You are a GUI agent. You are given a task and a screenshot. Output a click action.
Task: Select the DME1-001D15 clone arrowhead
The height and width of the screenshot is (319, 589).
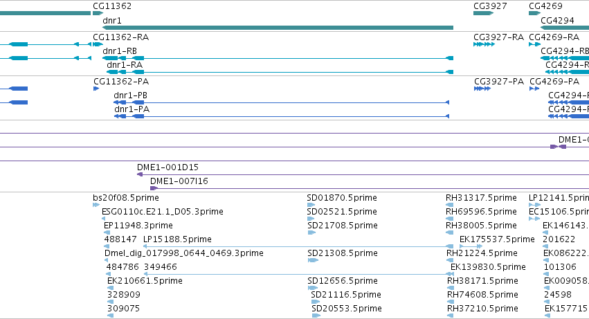(x=140, y=174)
